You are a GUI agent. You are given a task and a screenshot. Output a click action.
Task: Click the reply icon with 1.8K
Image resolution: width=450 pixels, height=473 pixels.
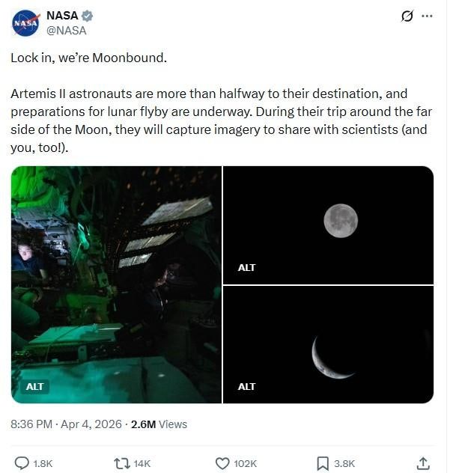pos(22,463)
